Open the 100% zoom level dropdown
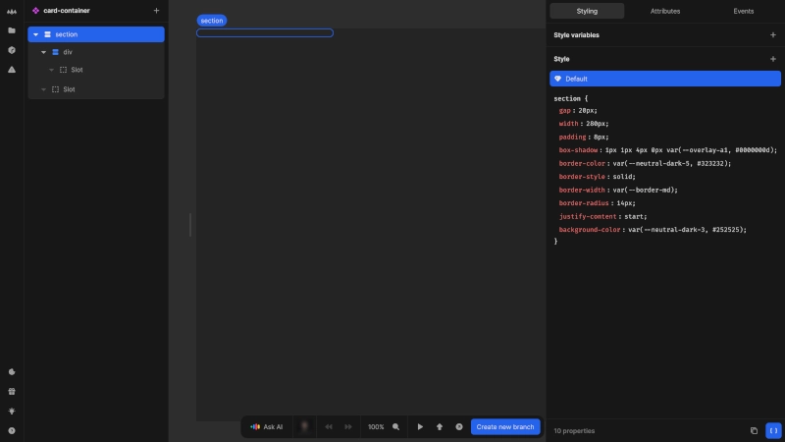Viewport: 785px width, 442px height. 376,427
